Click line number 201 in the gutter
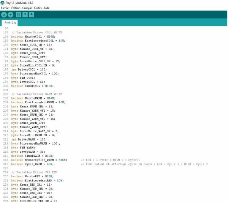The height and width of the screenshot is (202, 228). pyautogui.click(x=6, y=90)
